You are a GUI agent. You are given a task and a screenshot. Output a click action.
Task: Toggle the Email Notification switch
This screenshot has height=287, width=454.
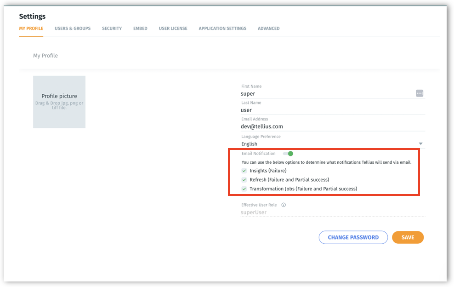point(288,154)
